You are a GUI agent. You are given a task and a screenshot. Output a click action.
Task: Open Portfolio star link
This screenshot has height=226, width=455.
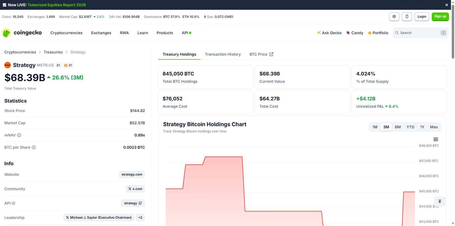click(x=378, y=33)
